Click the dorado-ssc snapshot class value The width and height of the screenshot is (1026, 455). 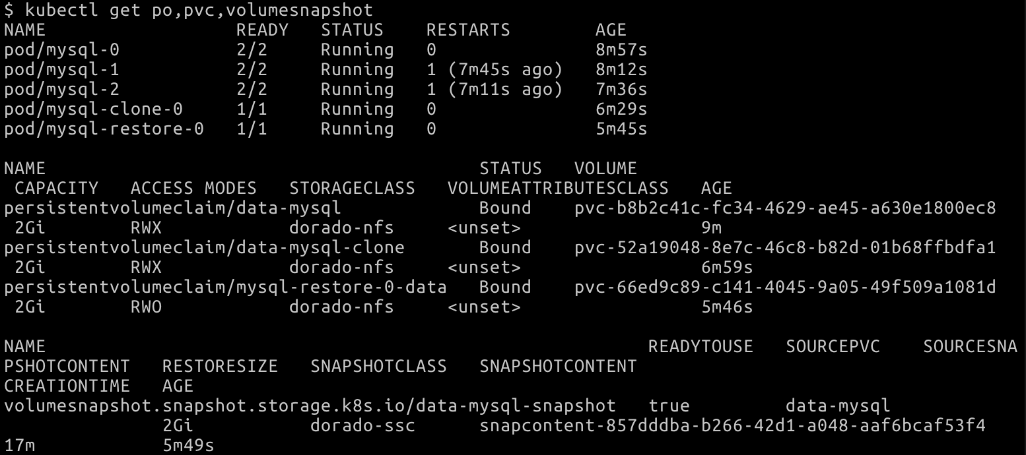pyautogui.click(x=362, y=426)
